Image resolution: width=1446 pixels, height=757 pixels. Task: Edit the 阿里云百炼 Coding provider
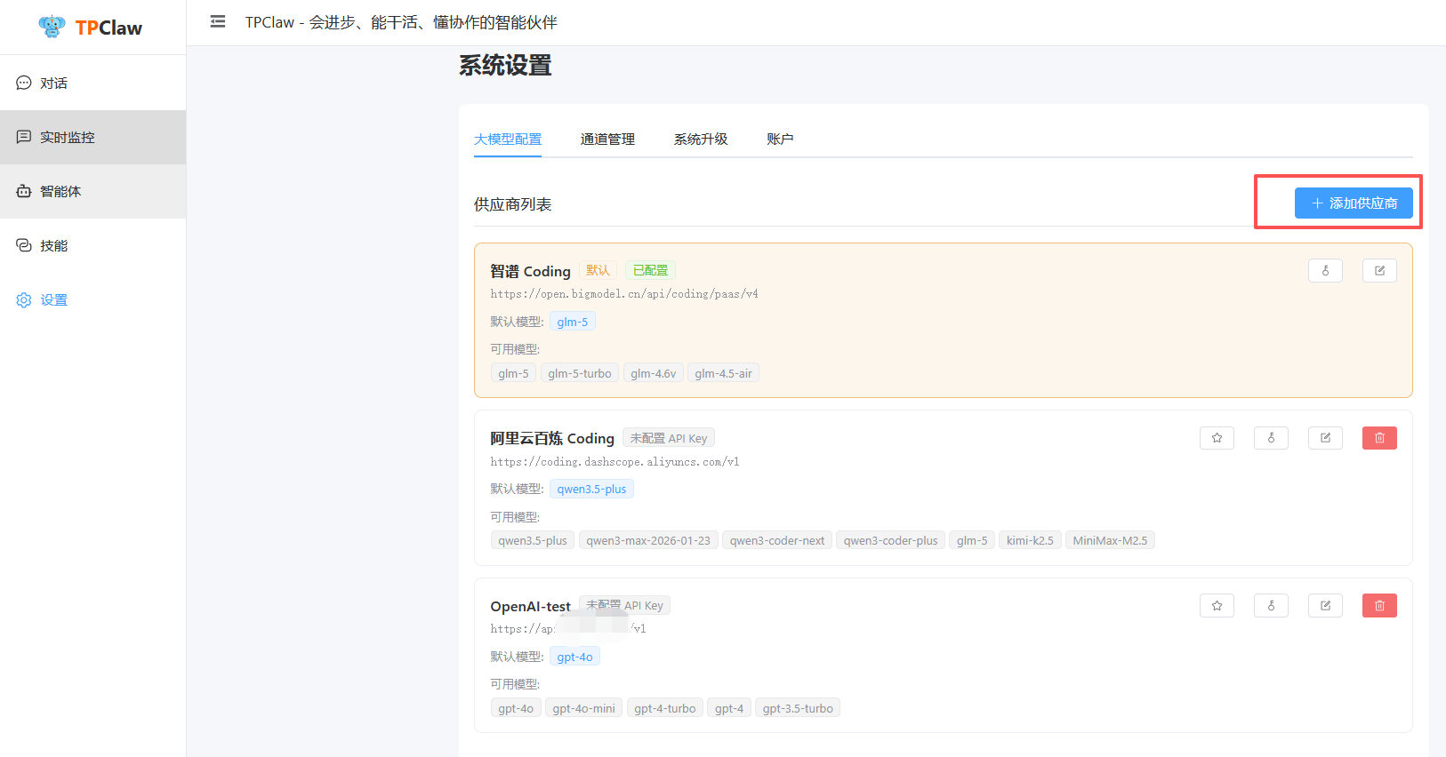click(1325, 438)
